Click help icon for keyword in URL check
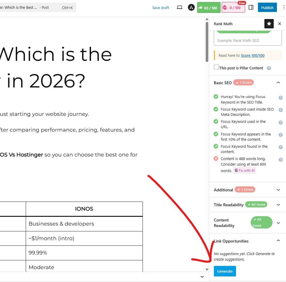 [280, 123]
